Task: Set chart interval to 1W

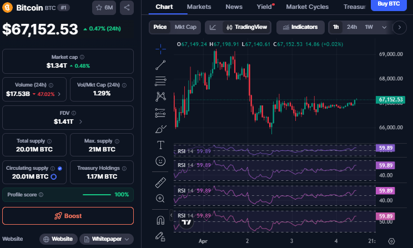Action: 369,27
